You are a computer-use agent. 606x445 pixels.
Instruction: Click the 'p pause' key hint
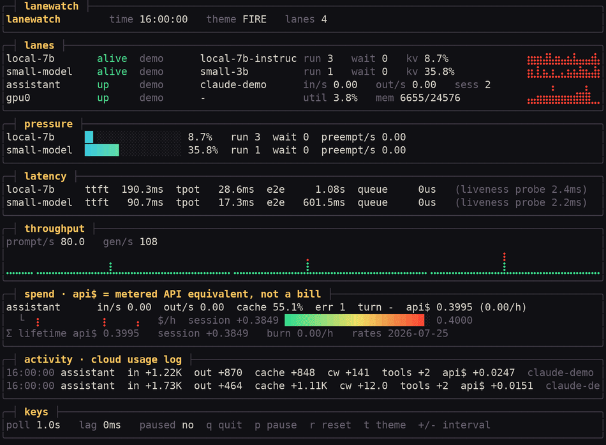click(276, 425)
